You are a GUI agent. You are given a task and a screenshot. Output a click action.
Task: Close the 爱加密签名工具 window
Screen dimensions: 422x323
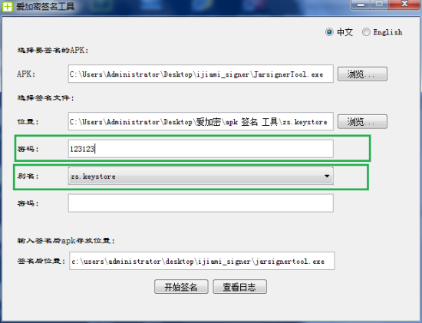404,5
